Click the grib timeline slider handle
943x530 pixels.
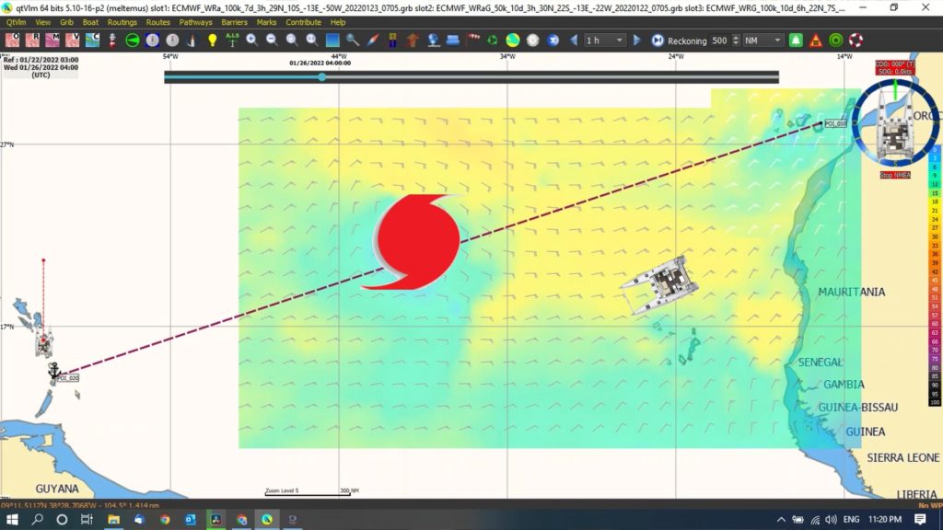point(321,77)
